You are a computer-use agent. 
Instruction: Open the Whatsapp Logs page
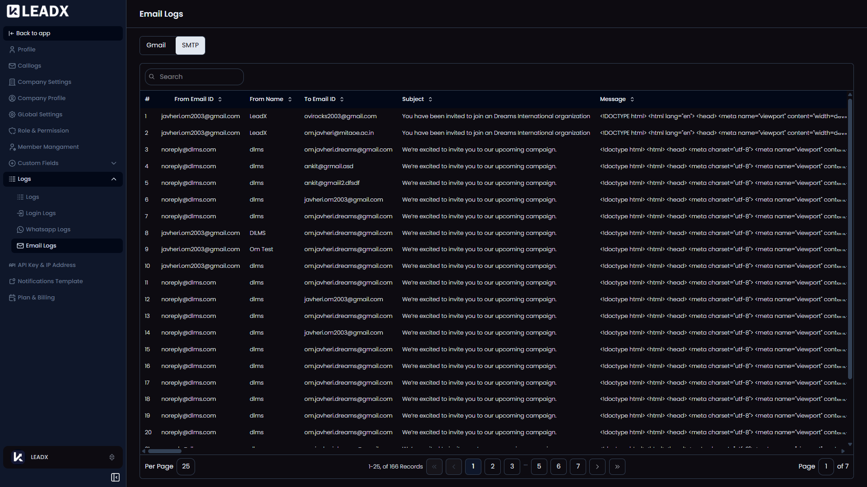pyautogui.click(x=48, y=229)
